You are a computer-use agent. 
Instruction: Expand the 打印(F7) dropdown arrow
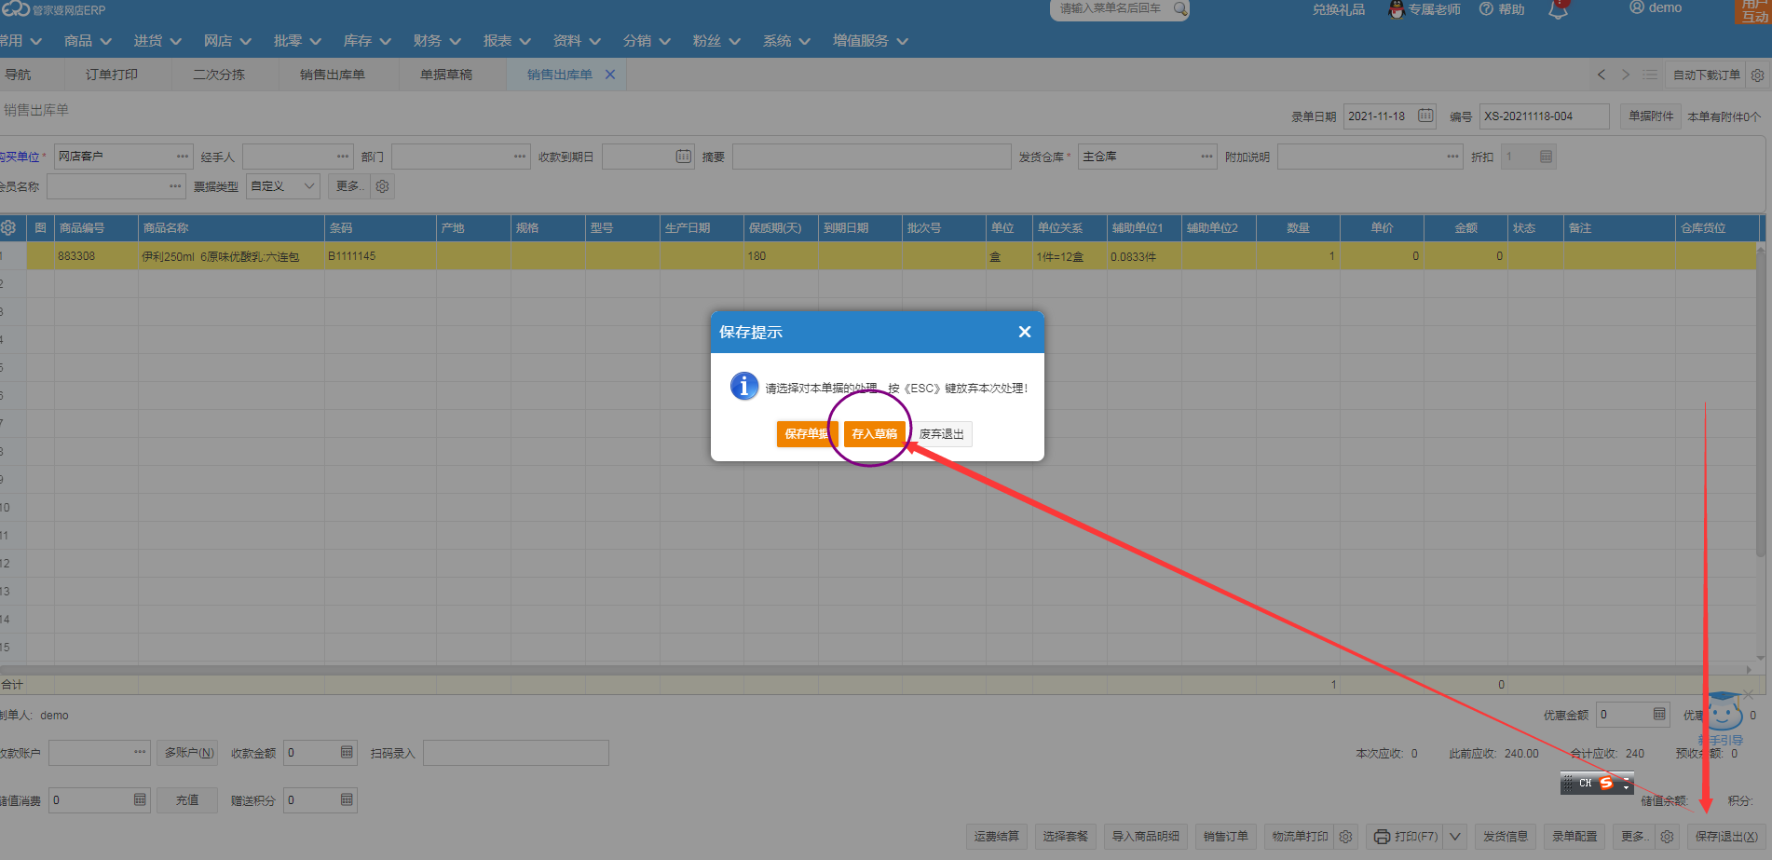1455,837
